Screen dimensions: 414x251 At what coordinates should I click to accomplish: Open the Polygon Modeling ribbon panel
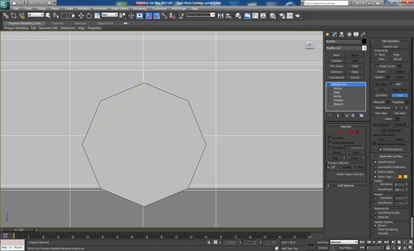[x=16, y=28]
